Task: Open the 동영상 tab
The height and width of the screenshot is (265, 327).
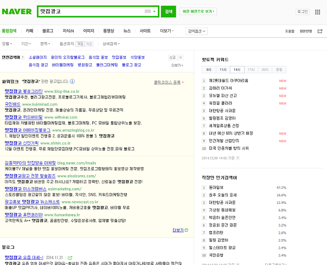Action: 108,31
